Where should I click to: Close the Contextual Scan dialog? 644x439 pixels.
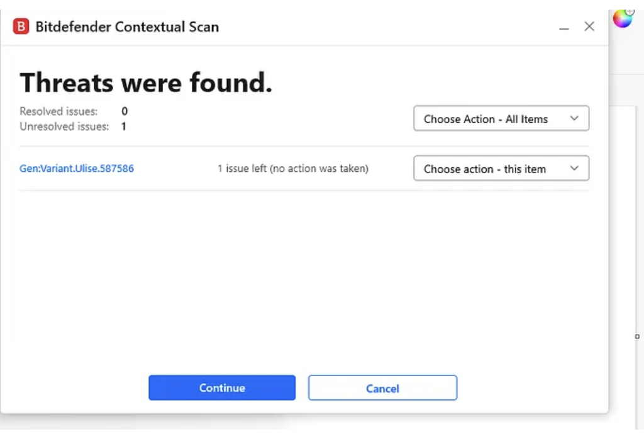(x=589, y=26)
